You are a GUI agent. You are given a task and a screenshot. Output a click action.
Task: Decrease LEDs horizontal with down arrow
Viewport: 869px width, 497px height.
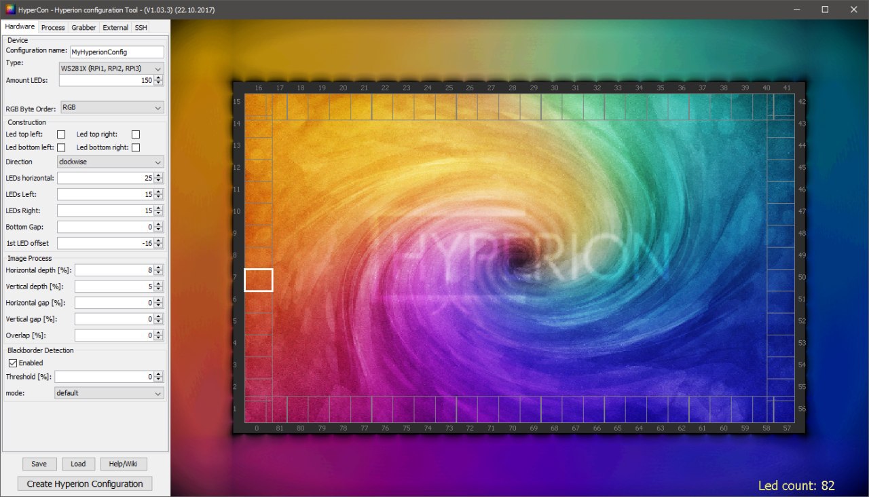pos(159,181)
